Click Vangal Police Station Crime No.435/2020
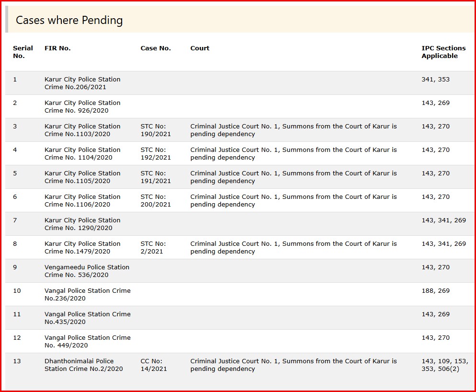Image resolution: width=476 pixels, height=392 pixels. click(88, 318)
